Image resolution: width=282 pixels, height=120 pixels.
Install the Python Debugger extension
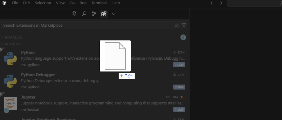point(179,87)
